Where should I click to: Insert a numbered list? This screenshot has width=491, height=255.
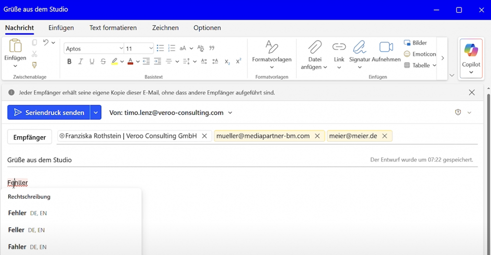click(x=172, y=48)
